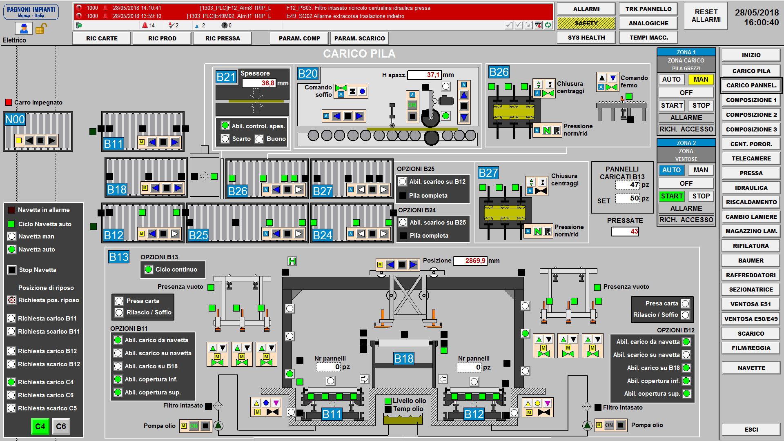
Task: Run B11 conveyor left with blue arrow
Action: point(152,142)
